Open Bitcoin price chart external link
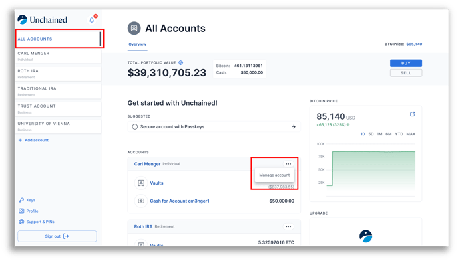This screenshot has height=261, width=458. tap(413, 114)
